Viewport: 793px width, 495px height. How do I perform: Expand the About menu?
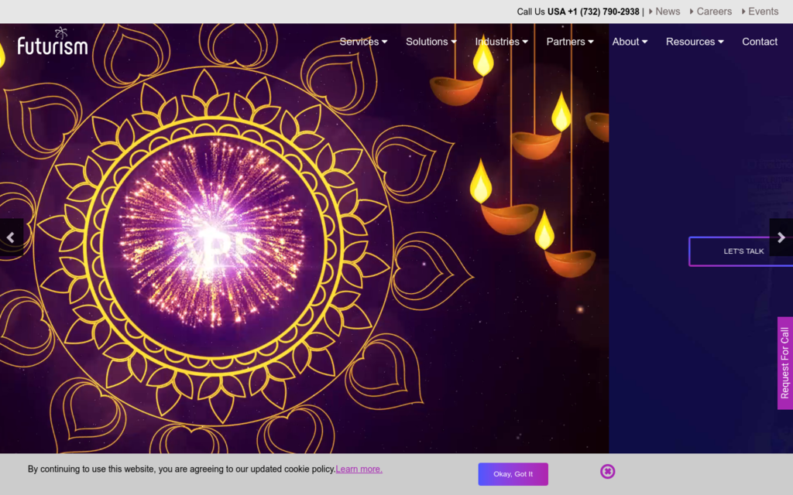click(630, 42)
